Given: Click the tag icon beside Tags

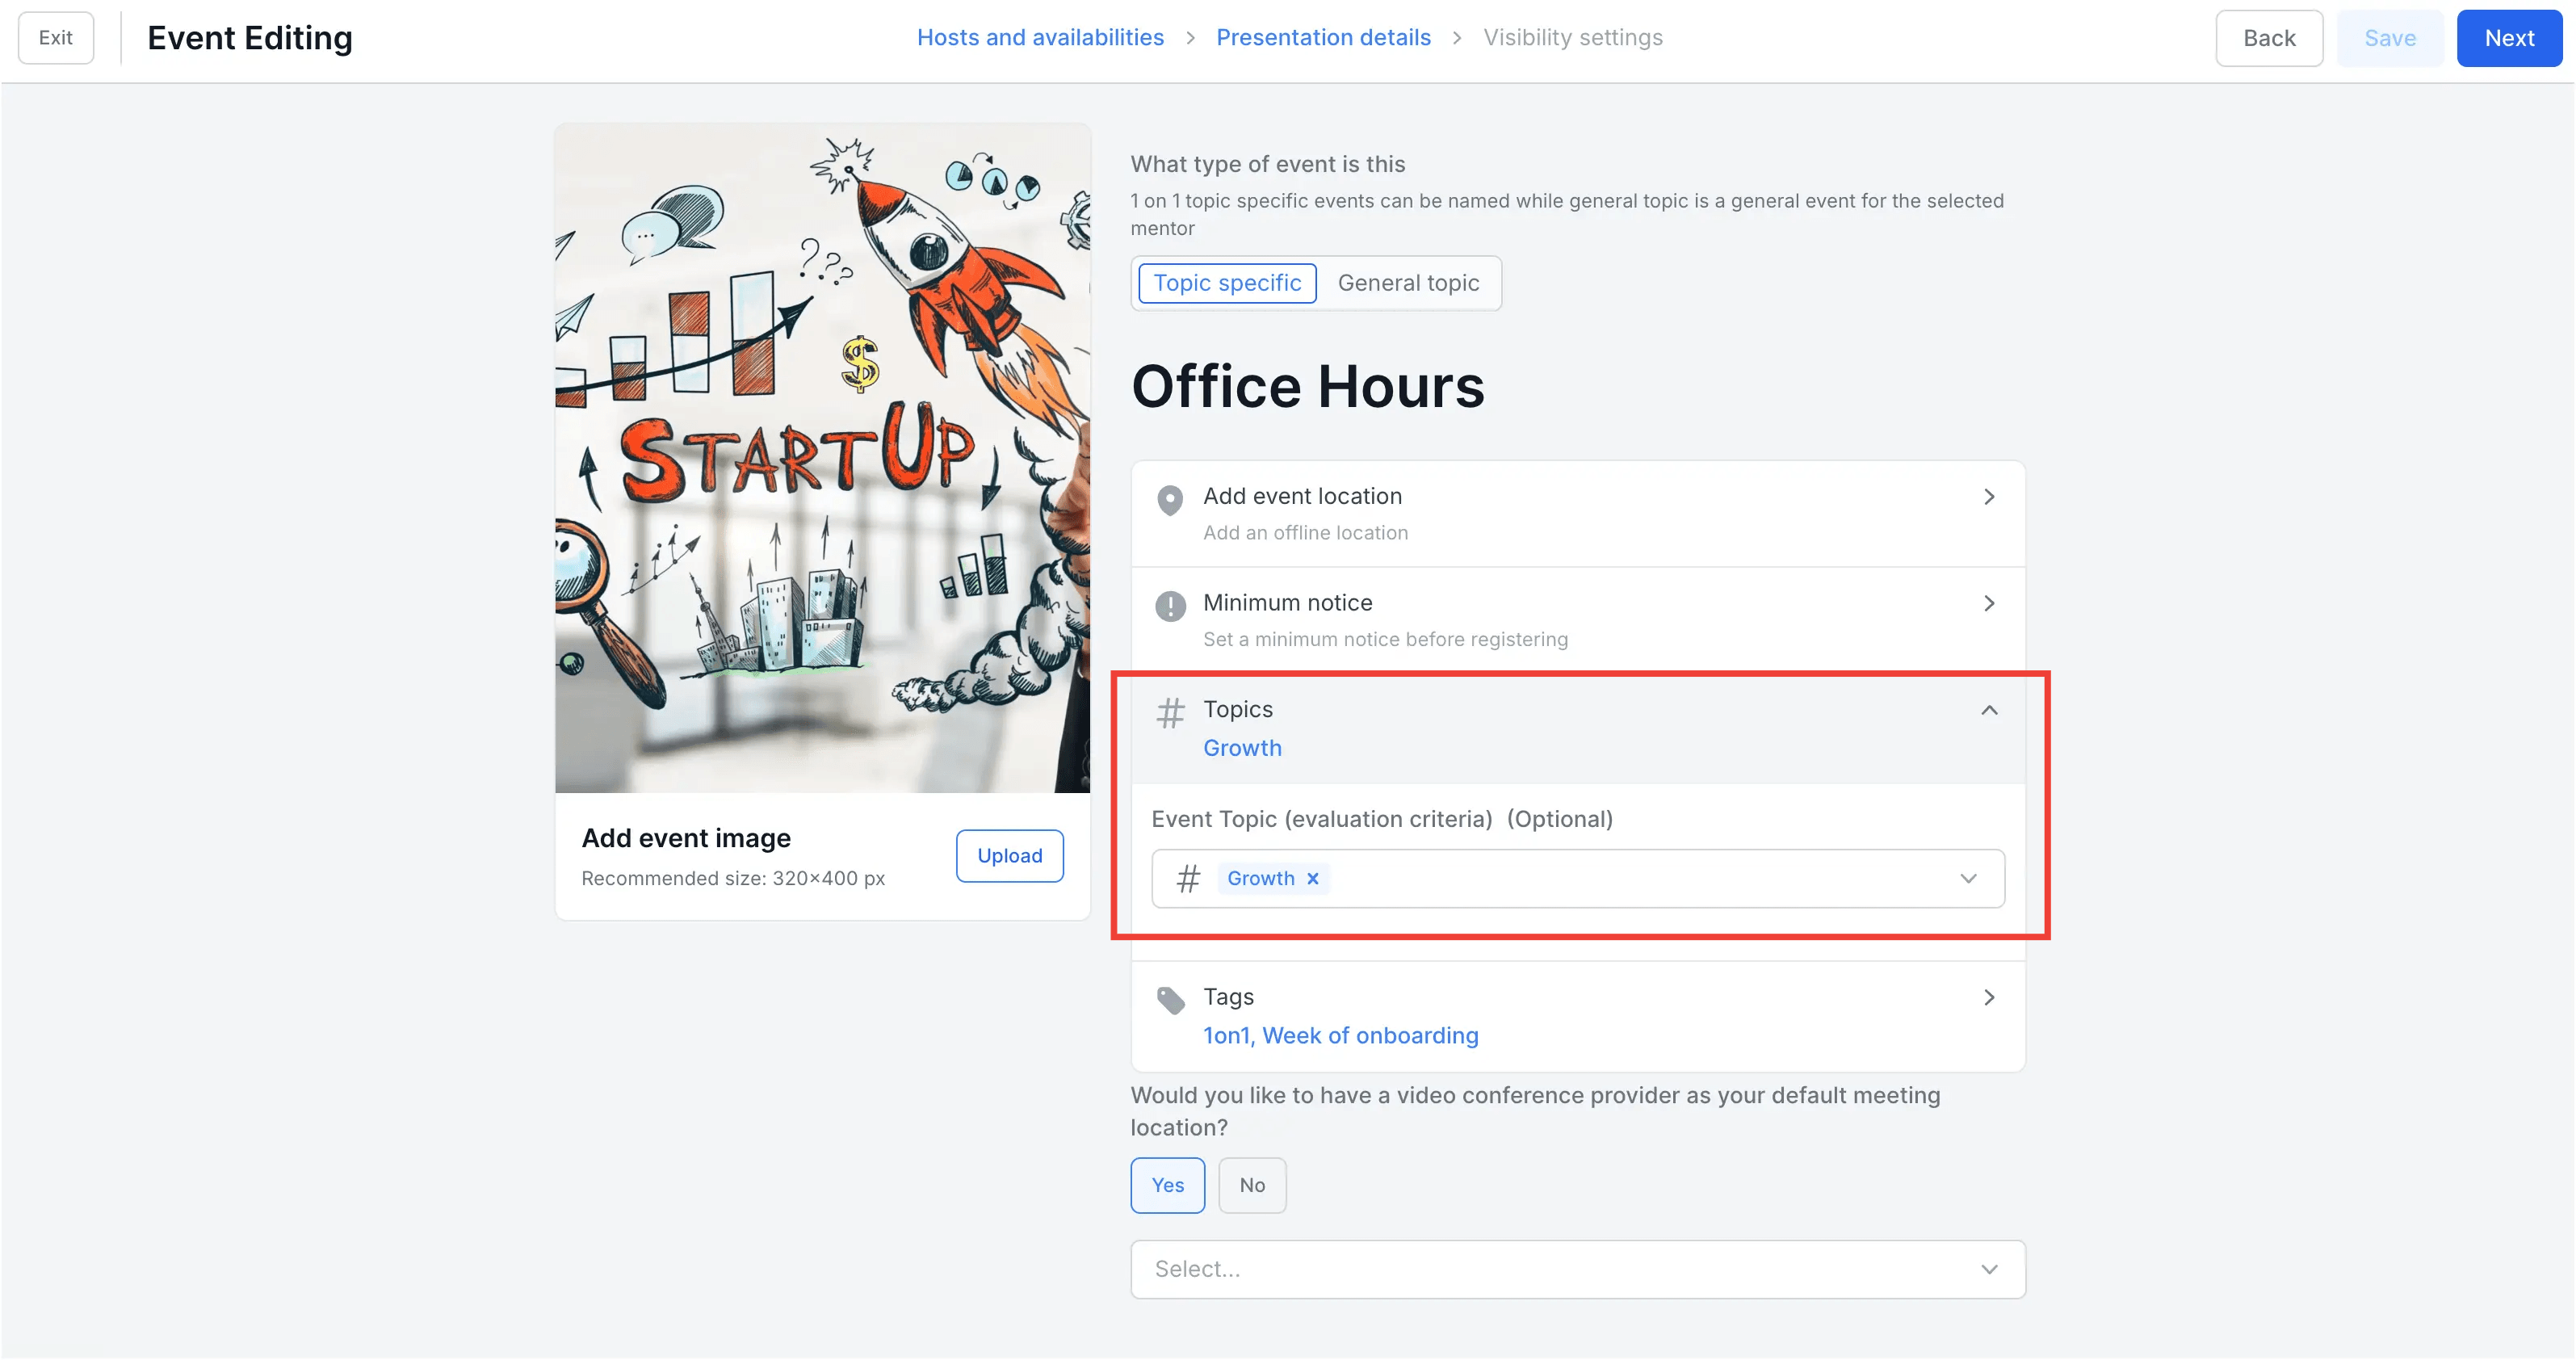Looking at the screenshot, I should tap(1170, 1000).
